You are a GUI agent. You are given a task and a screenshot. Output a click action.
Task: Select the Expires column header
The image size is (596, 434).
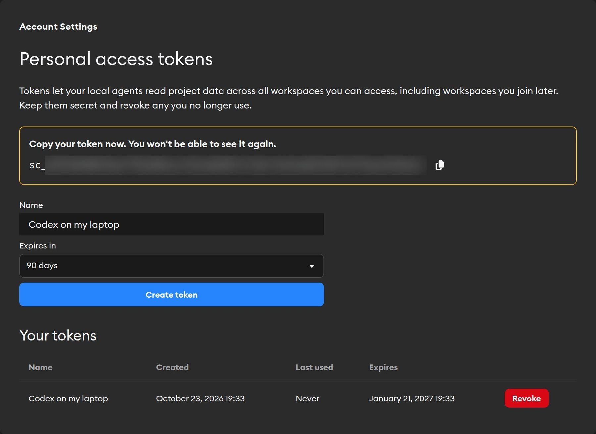click(x=383, y=367)
